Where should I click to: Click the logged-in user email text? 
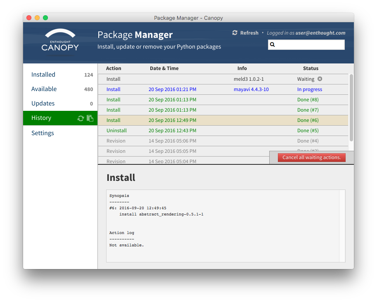(320, 33)
